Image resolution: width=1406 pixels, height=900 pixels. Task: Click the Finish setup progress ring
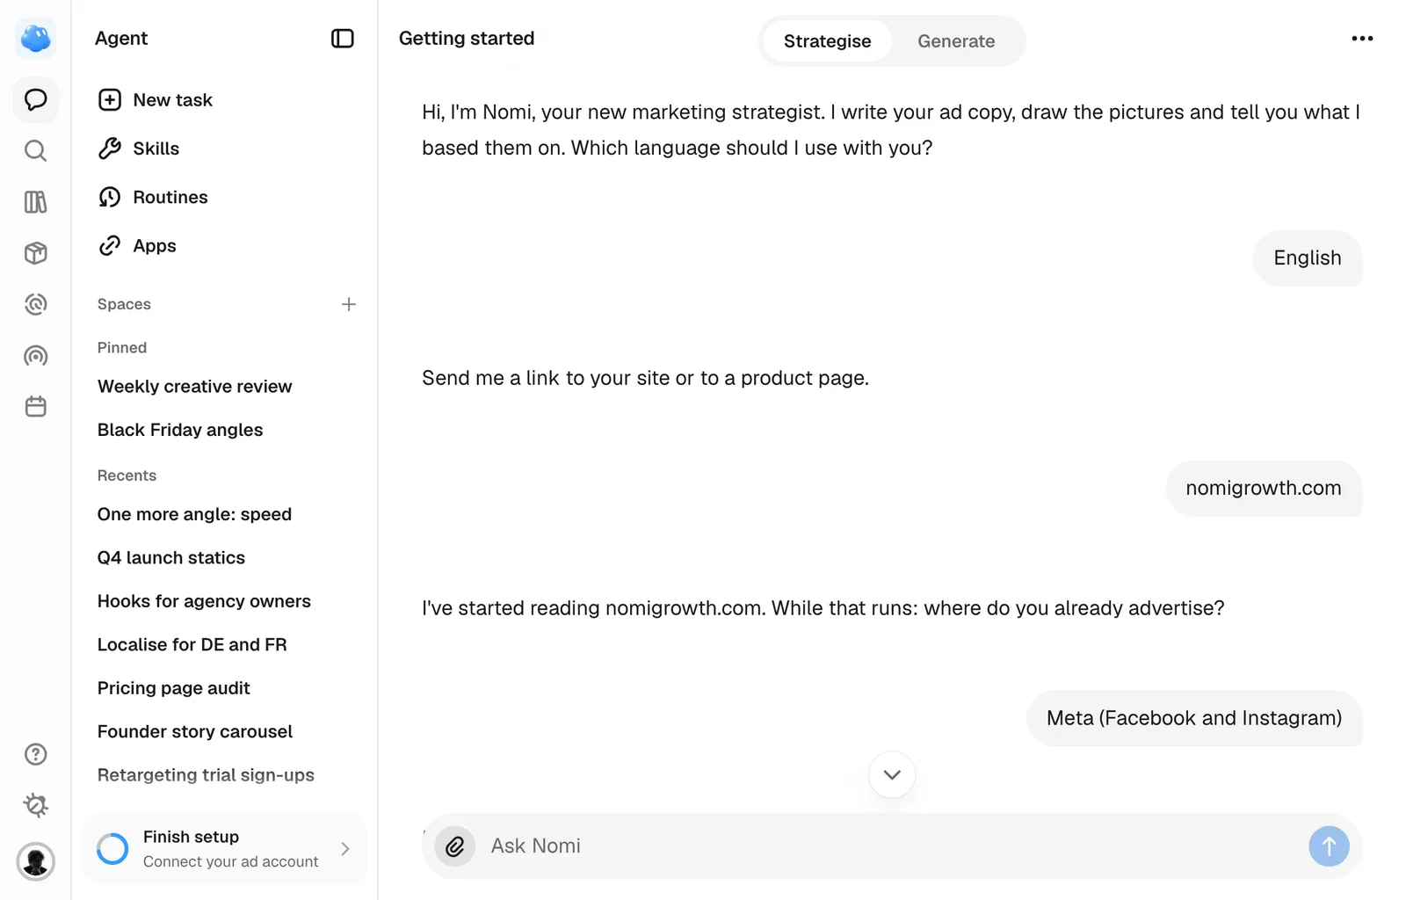click(x=112, y=849)
